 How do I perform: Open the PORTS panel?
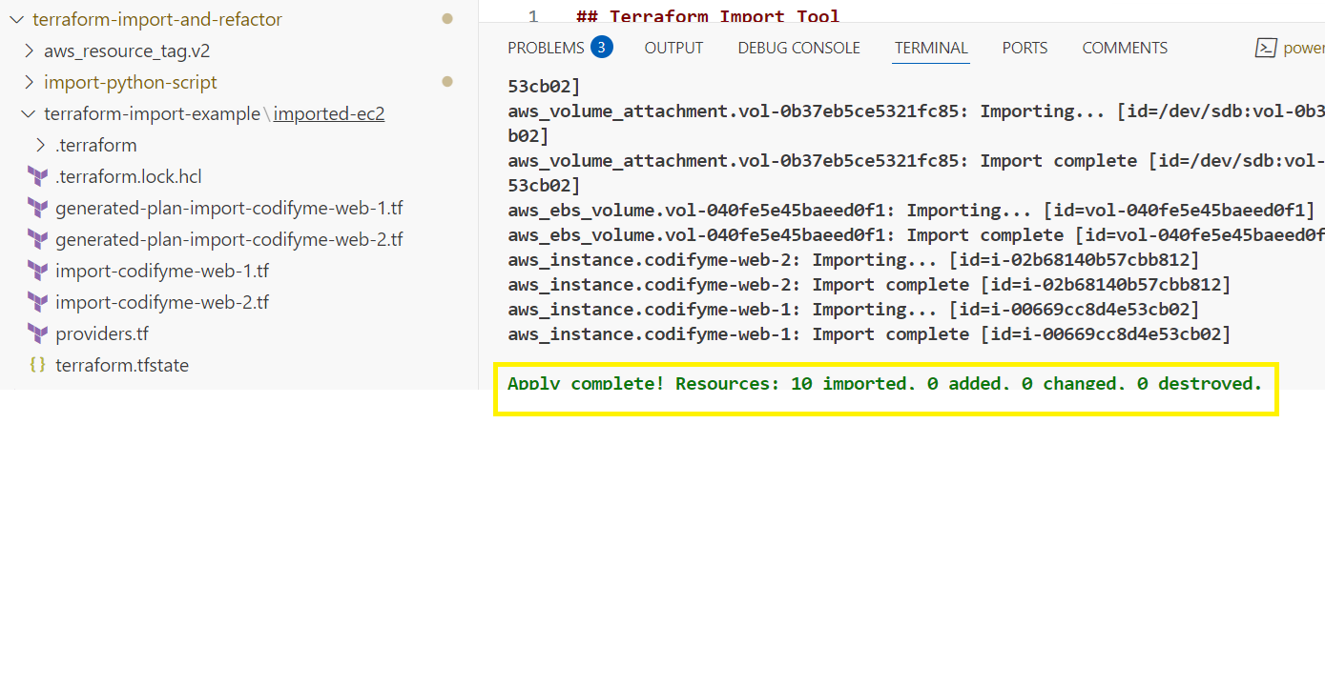pos(1025,47)
